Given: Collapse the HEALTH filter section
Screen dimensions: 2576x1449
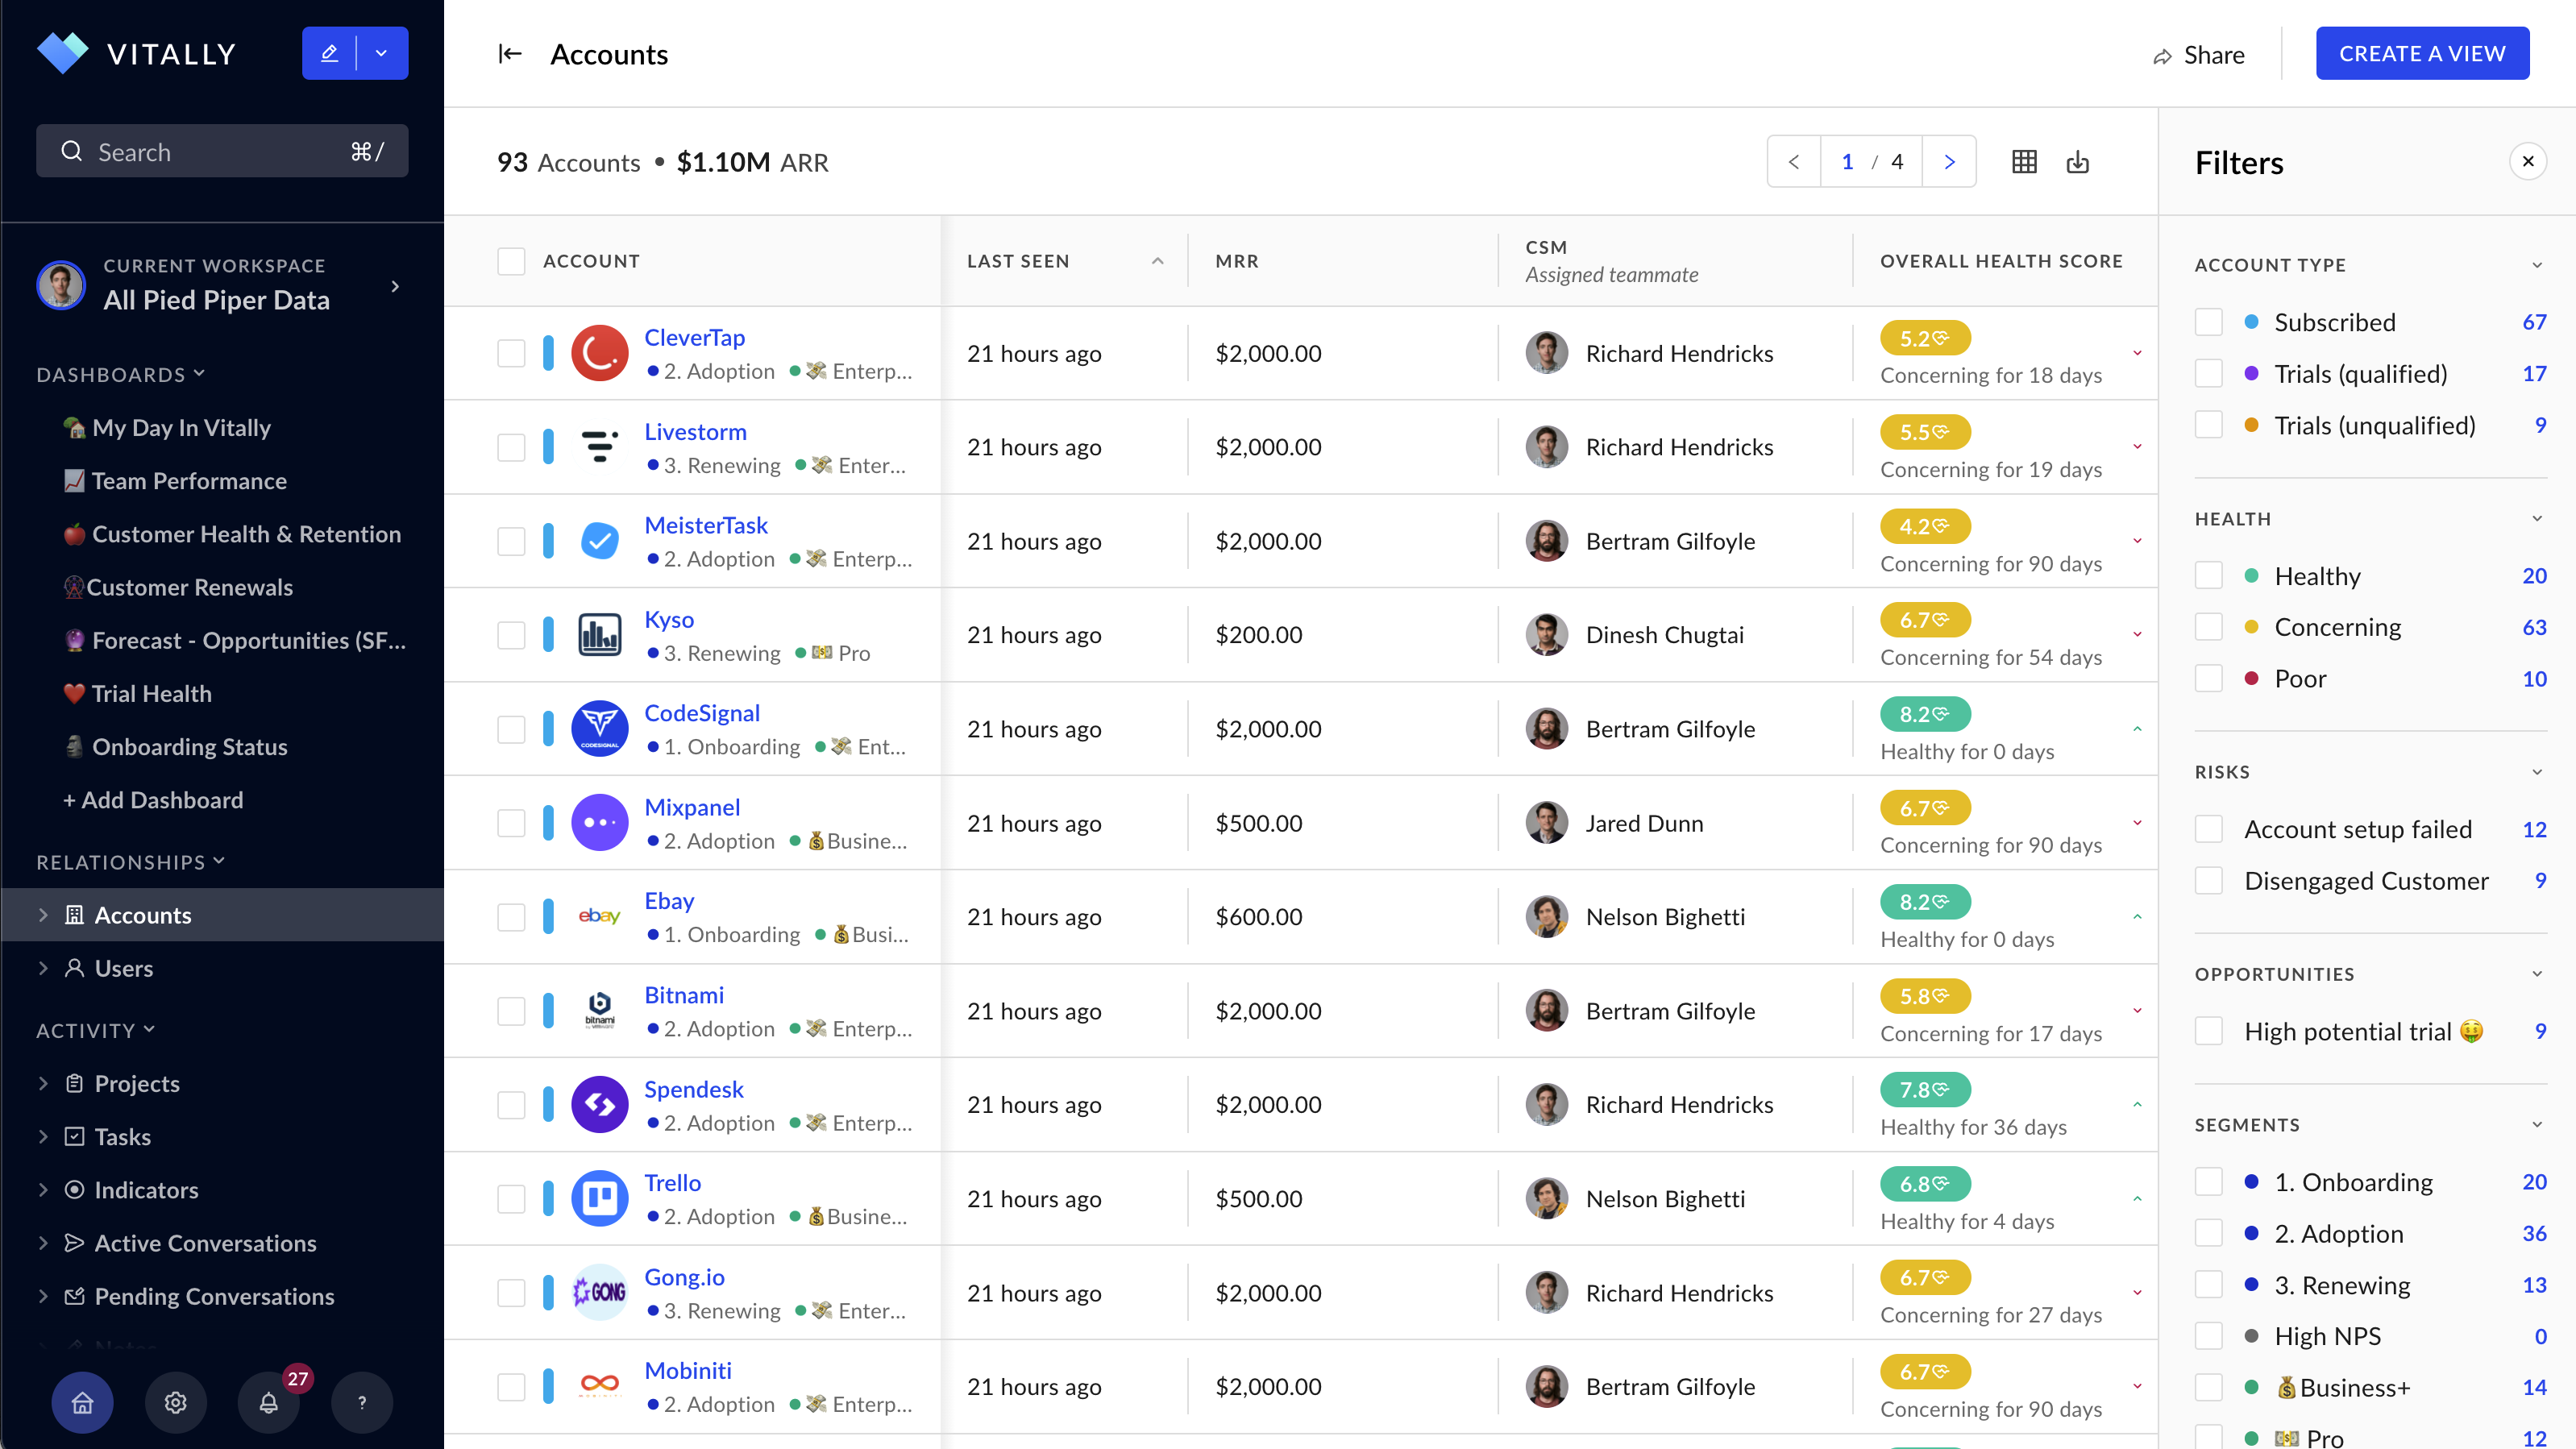Looking at the screenshot, I should click(x=2537, y=519).
